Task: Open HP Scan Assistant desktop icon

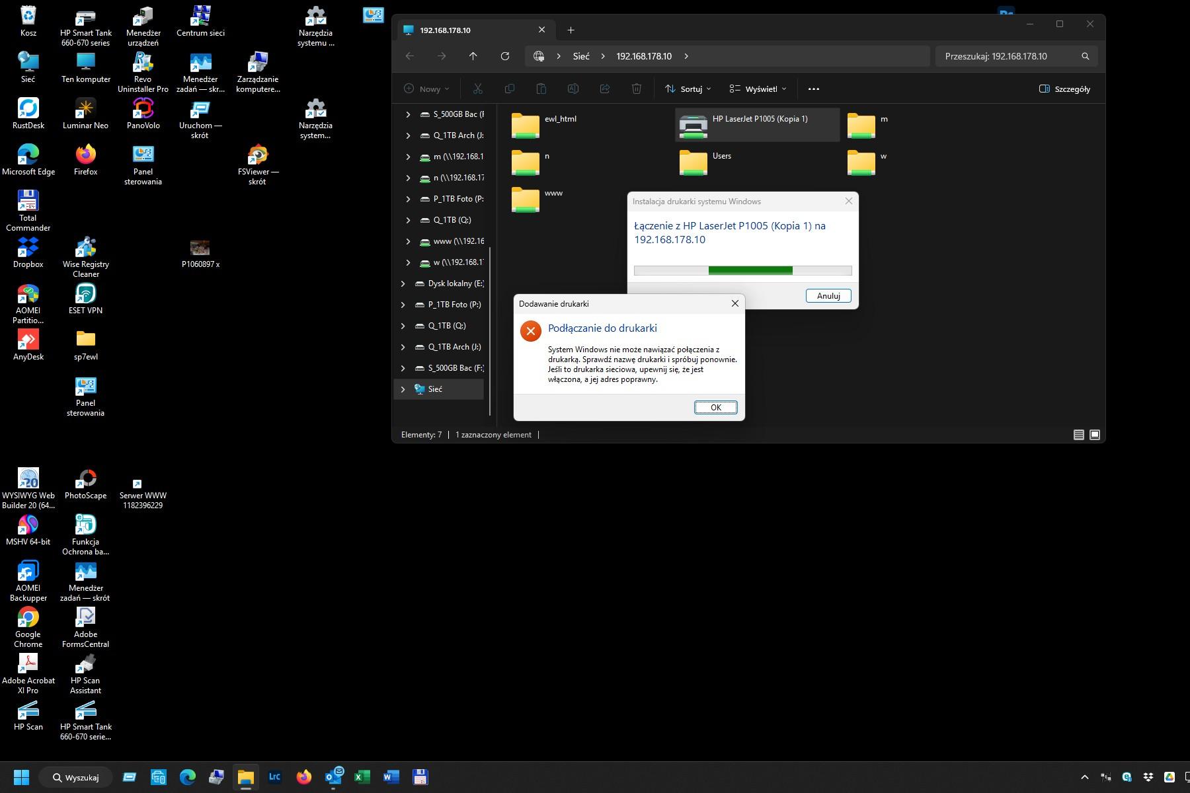Action: 85,673
